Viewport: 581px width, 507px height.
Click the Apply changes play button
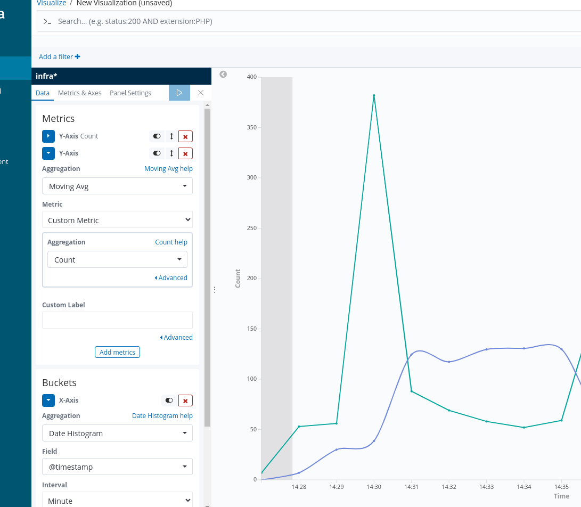pyautogui.click(x=179, y=93)
